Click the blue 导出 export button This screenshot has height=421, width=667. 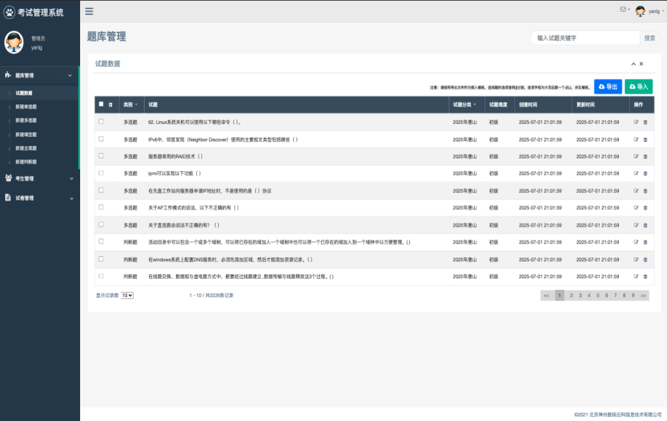[x=608, y=87]
